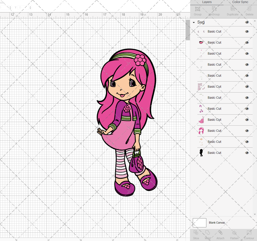257x241 pixels.
Task: Toggle visibility of the pink hair layer
Action: click(247, 131)
